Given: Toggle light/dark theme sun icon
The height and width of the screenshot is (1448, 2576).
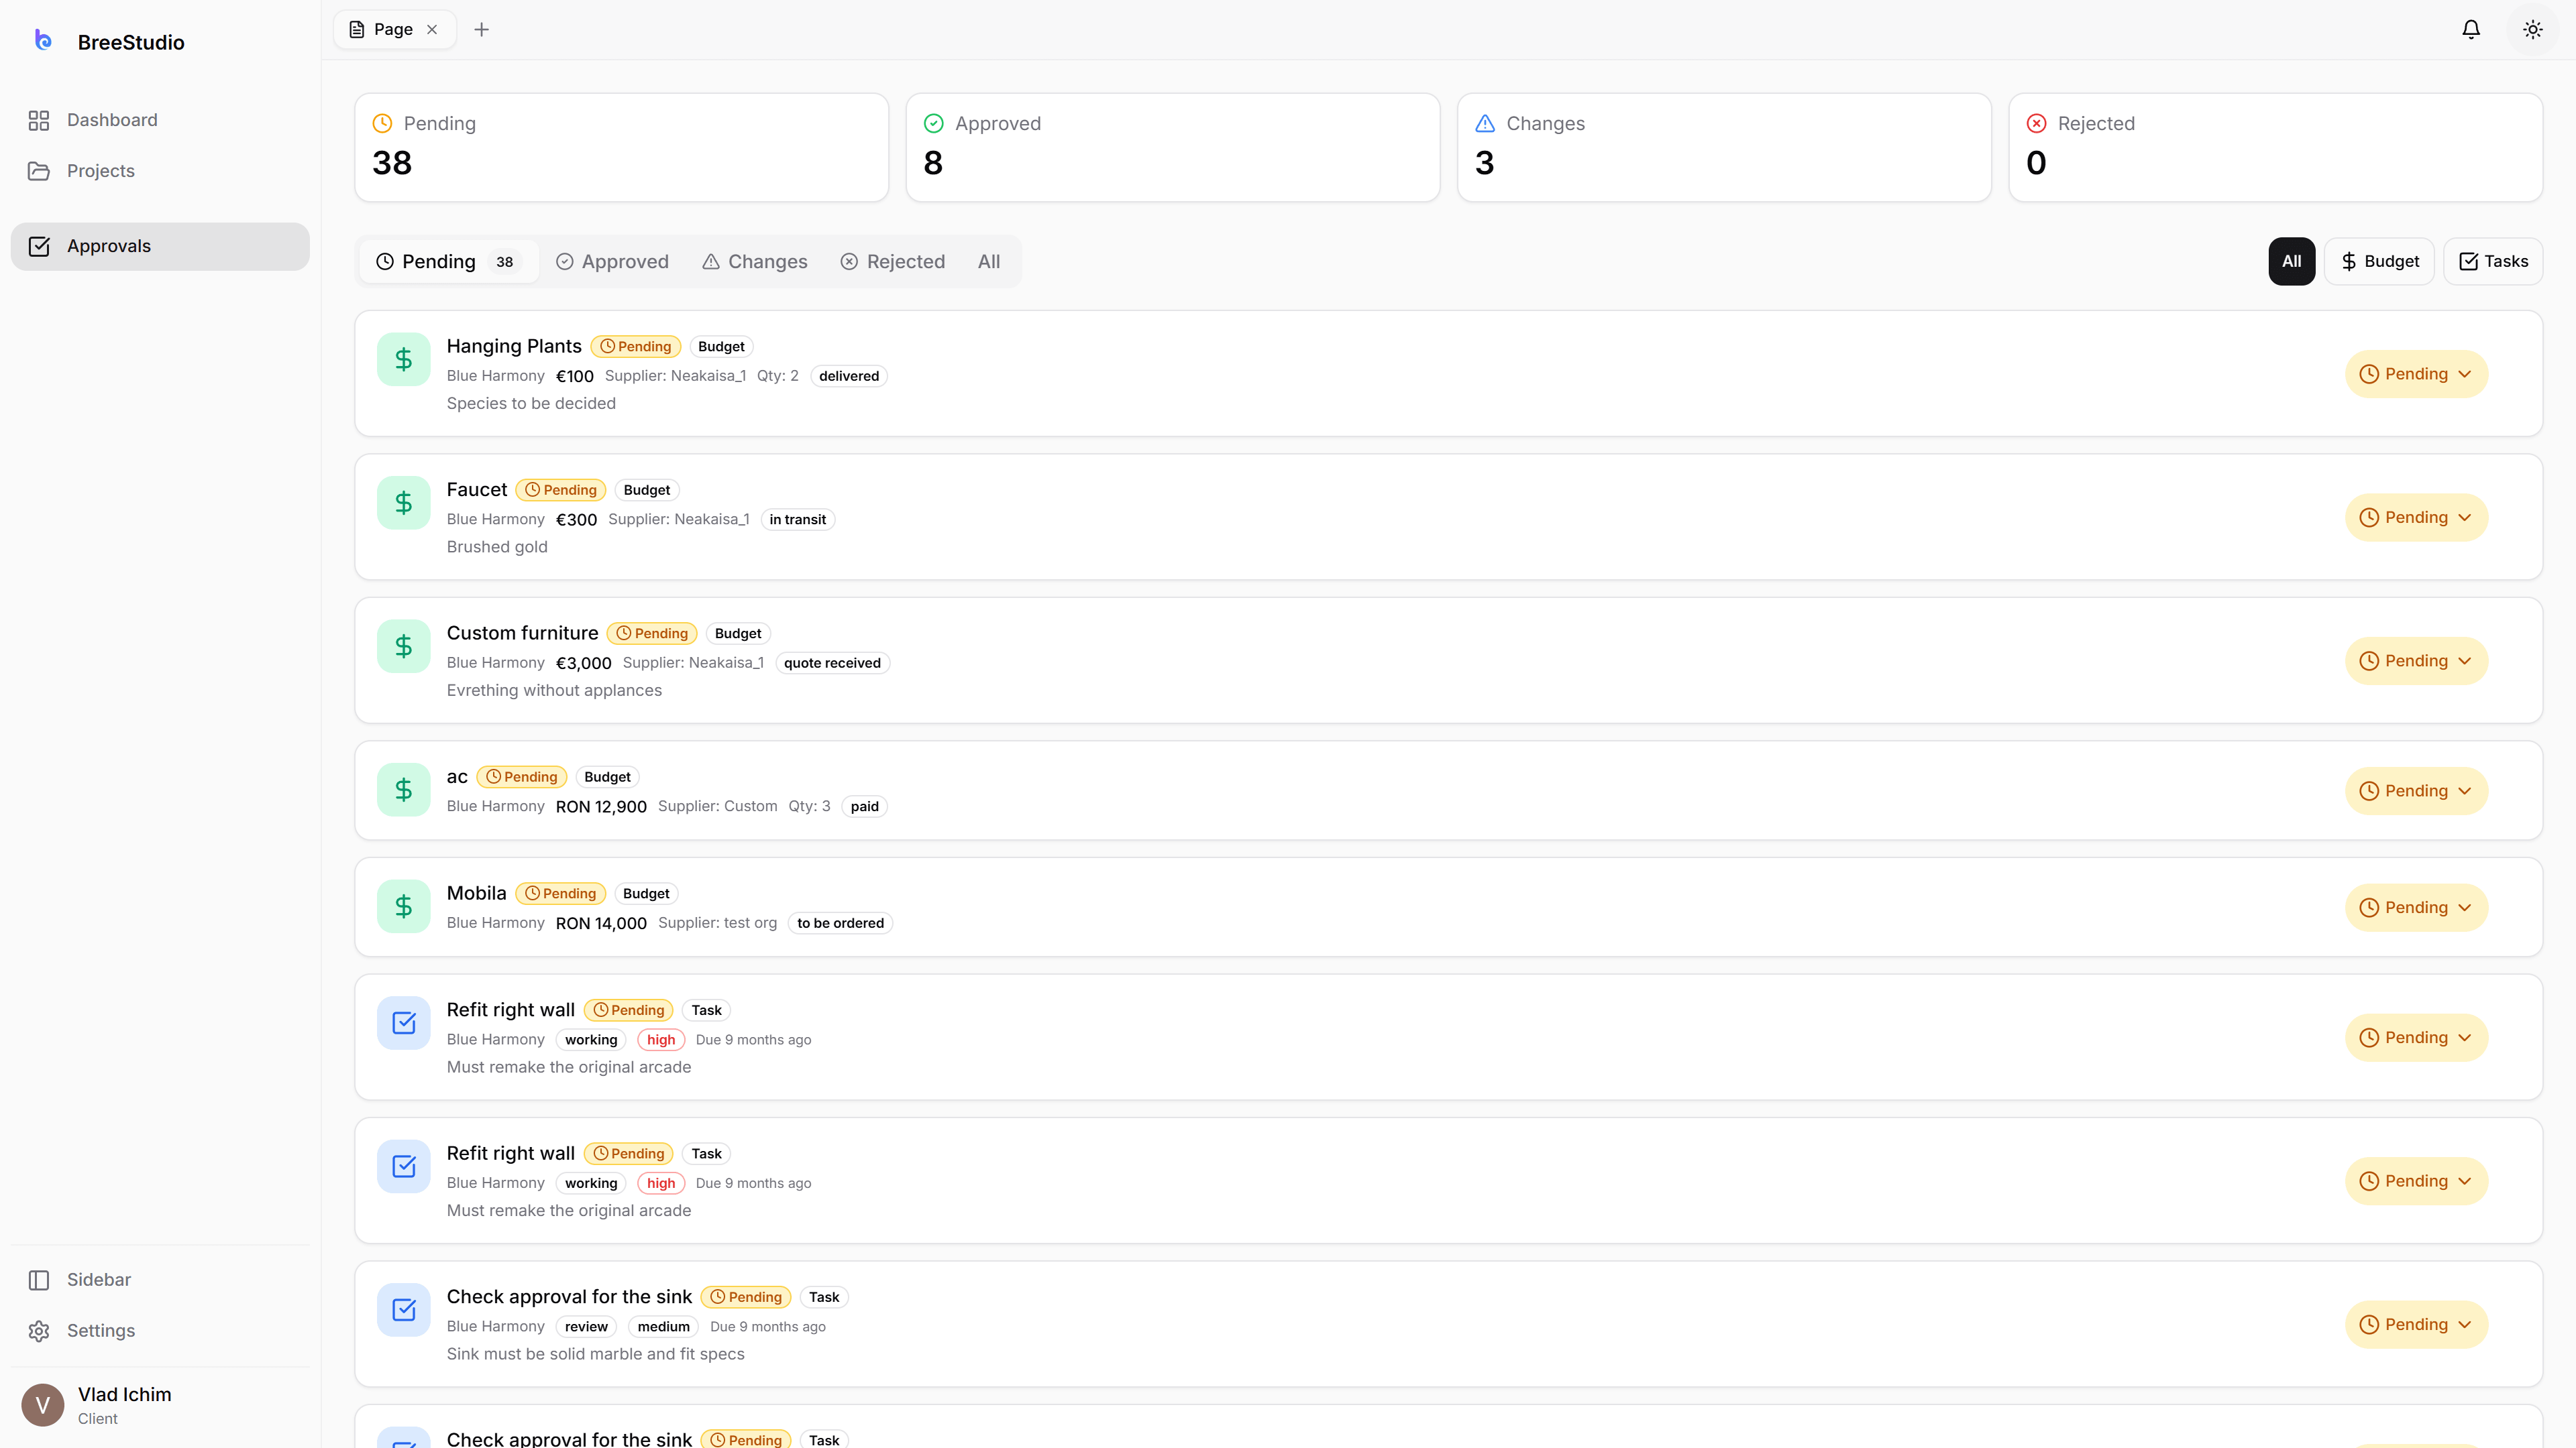Looking at the screenshot, I should click(2533, 29).
